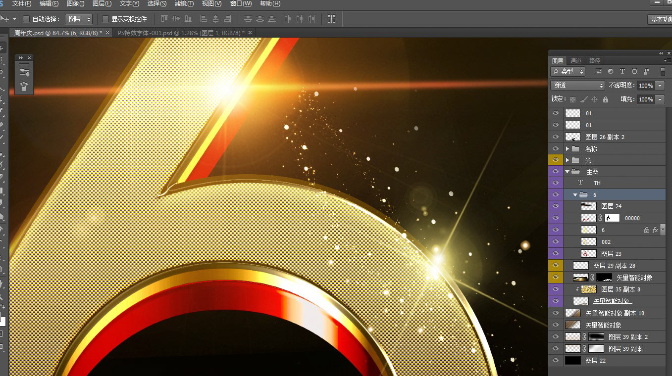Enable the 自动选择 checkbox
672x376 pixels.
[26, 19]
